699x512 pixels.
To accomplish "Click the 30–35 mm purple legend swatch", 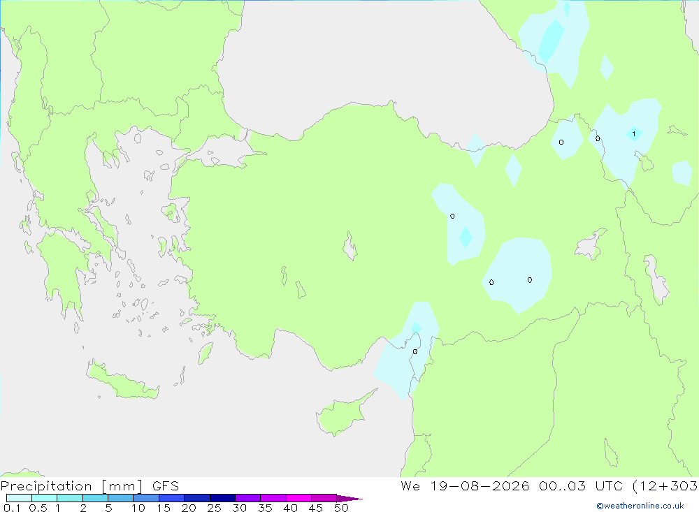I will tap(248, 498).
